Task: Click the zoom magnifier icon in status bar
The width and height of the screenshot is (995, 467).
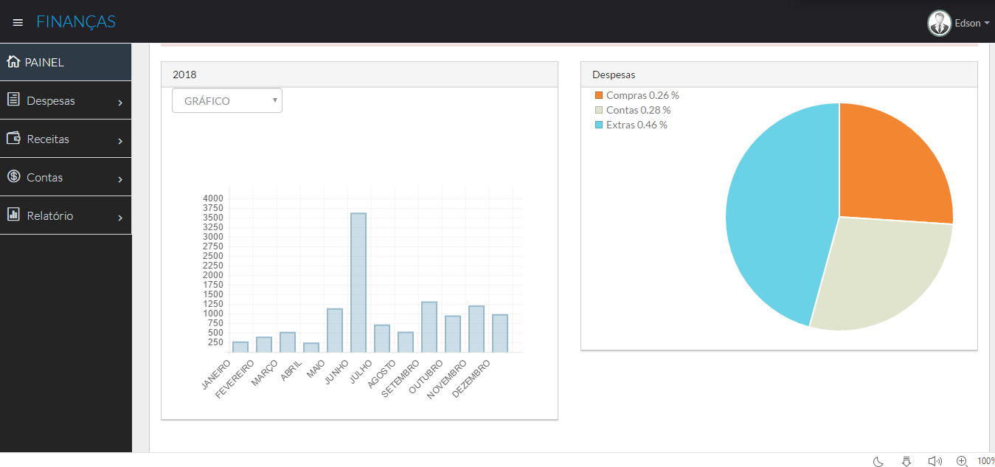Action: (962, 461)
